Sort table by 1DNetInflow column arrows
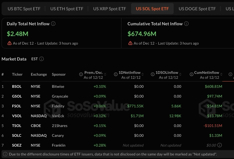234x159 pixels. [x=143, y=75]
